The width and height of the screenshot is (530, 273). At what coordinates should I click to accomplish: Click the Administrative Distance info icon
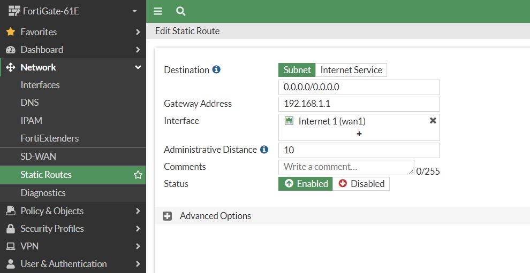tap(264, 150)
